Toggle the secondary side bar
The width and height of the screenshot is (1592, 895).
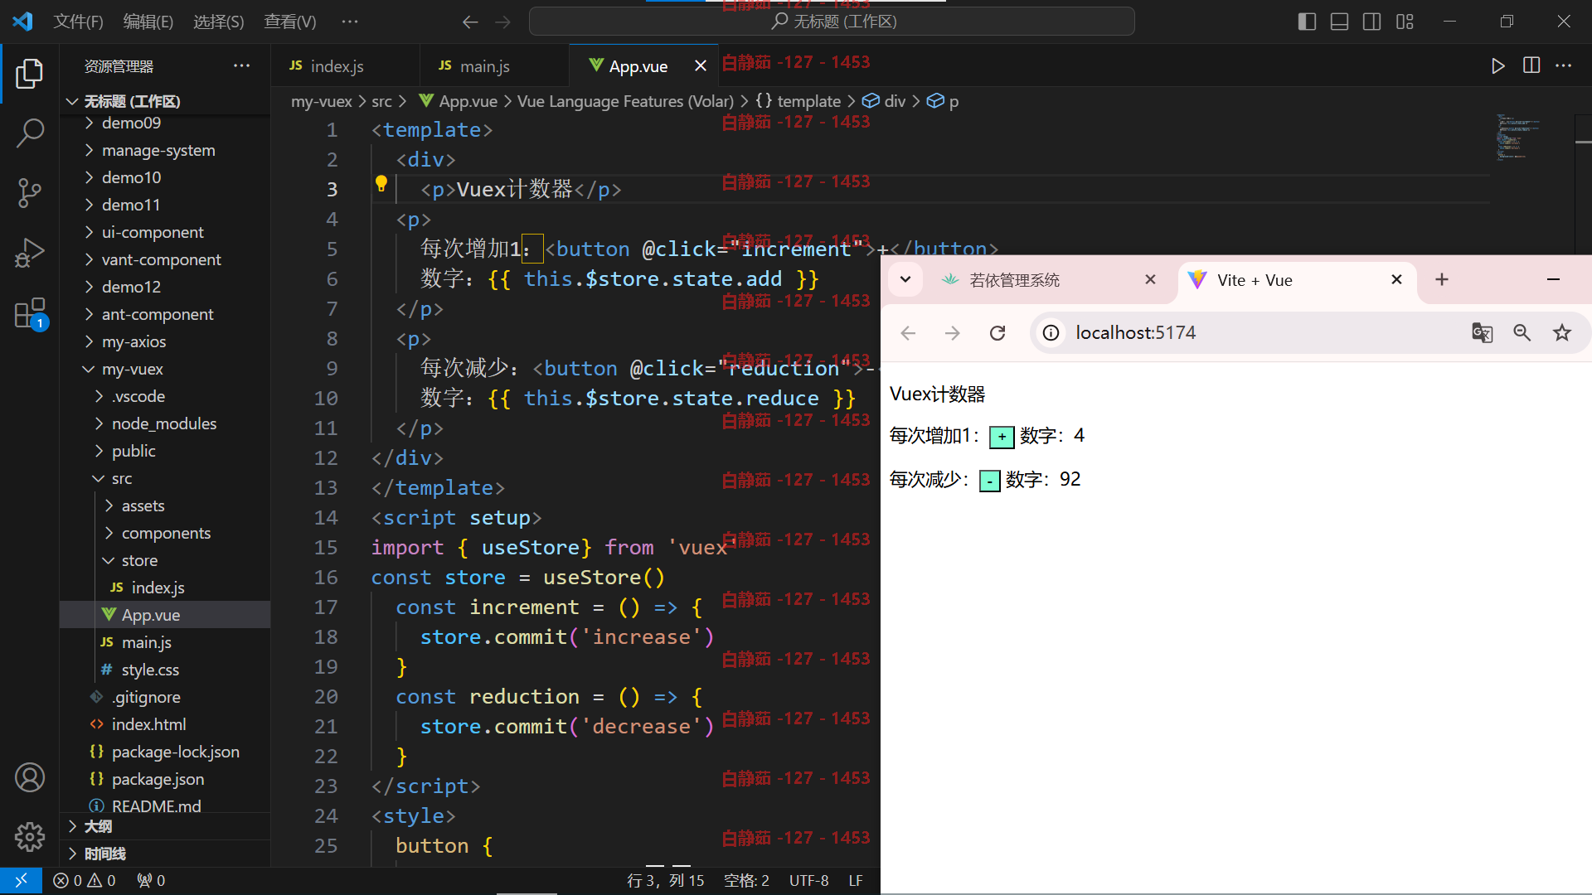pos(1372,22)
